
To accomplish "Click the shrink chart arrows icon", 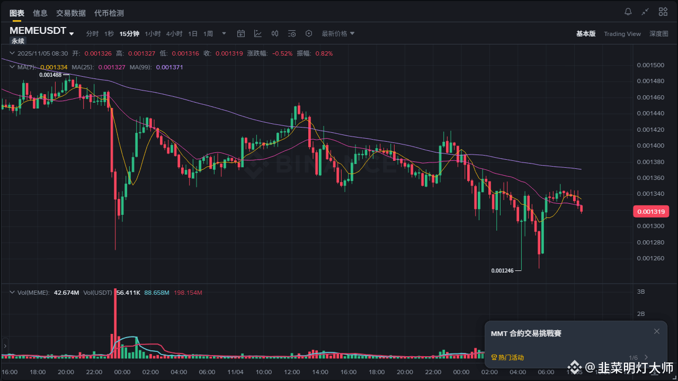I will 645,12.
